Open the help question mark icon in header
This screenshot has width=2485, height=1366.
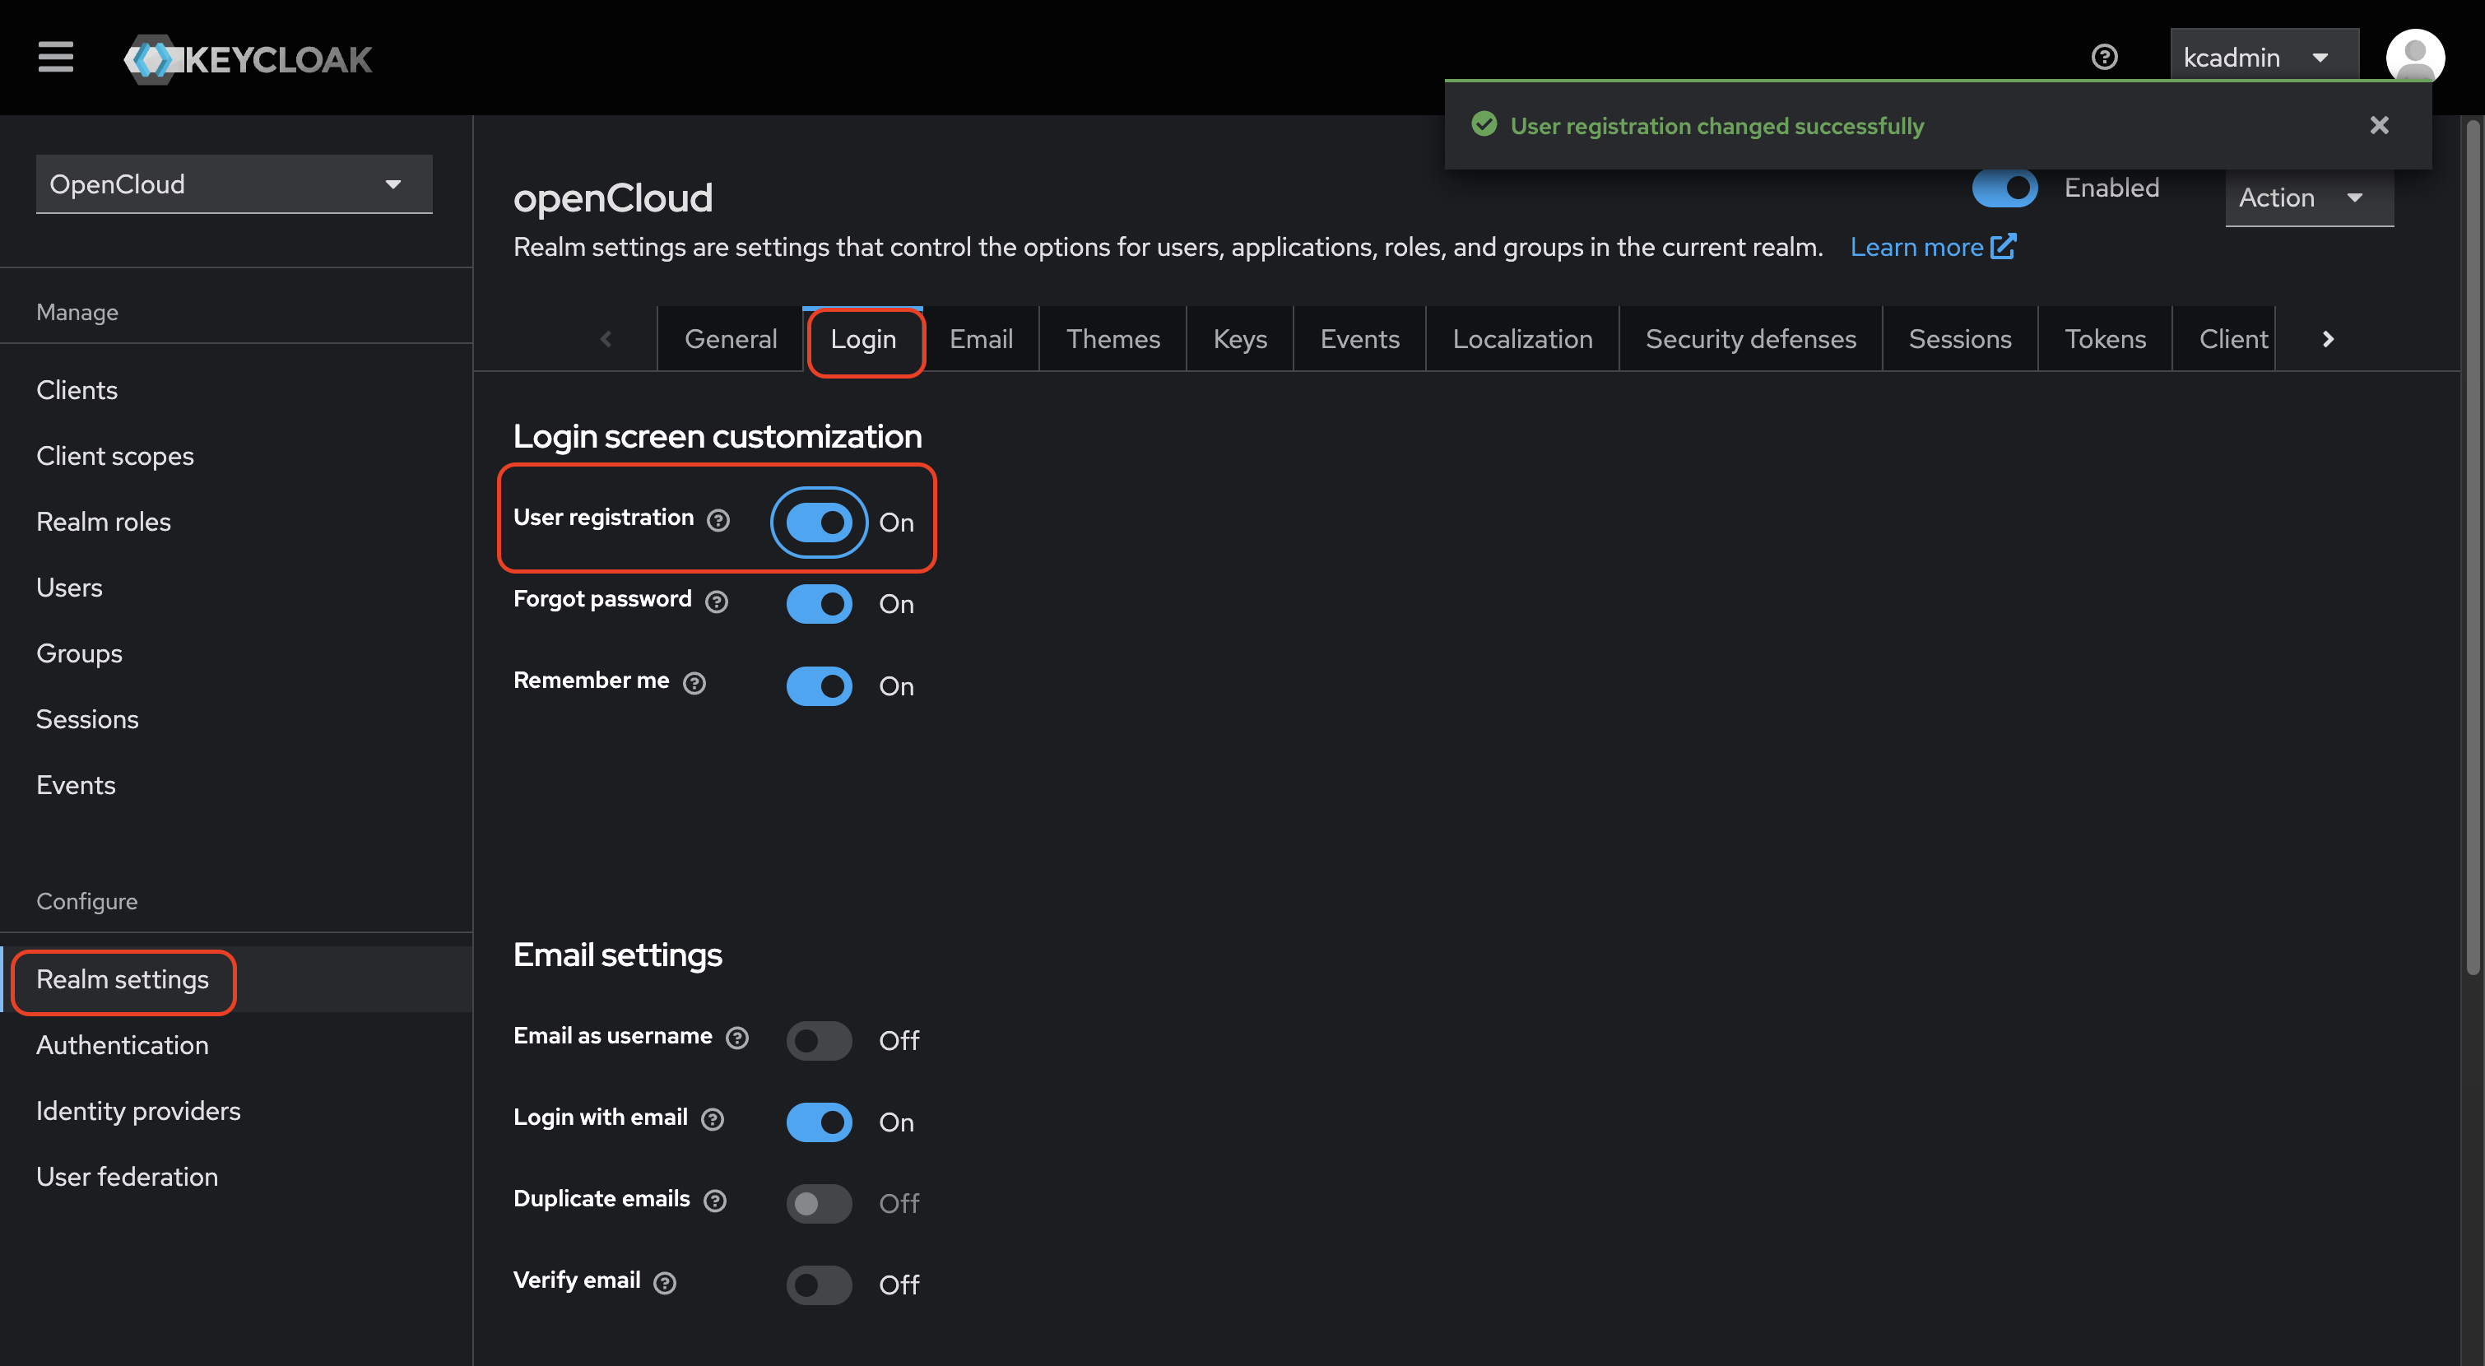click(x=2104, y=57)
